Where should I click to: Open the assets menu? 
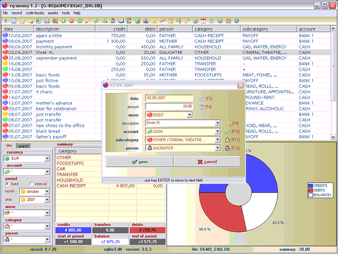53,13
